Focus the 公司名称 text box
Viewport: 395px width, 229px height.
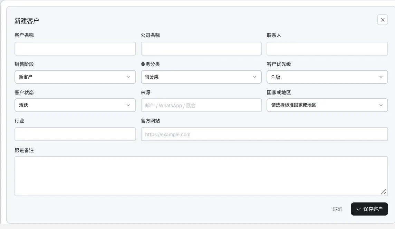point(201,49)
